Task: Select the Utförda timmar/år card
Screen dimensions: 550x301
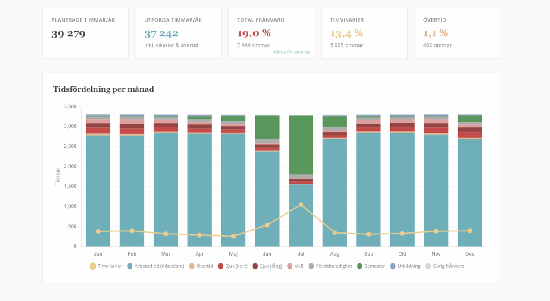Action: tap(178, 33)
